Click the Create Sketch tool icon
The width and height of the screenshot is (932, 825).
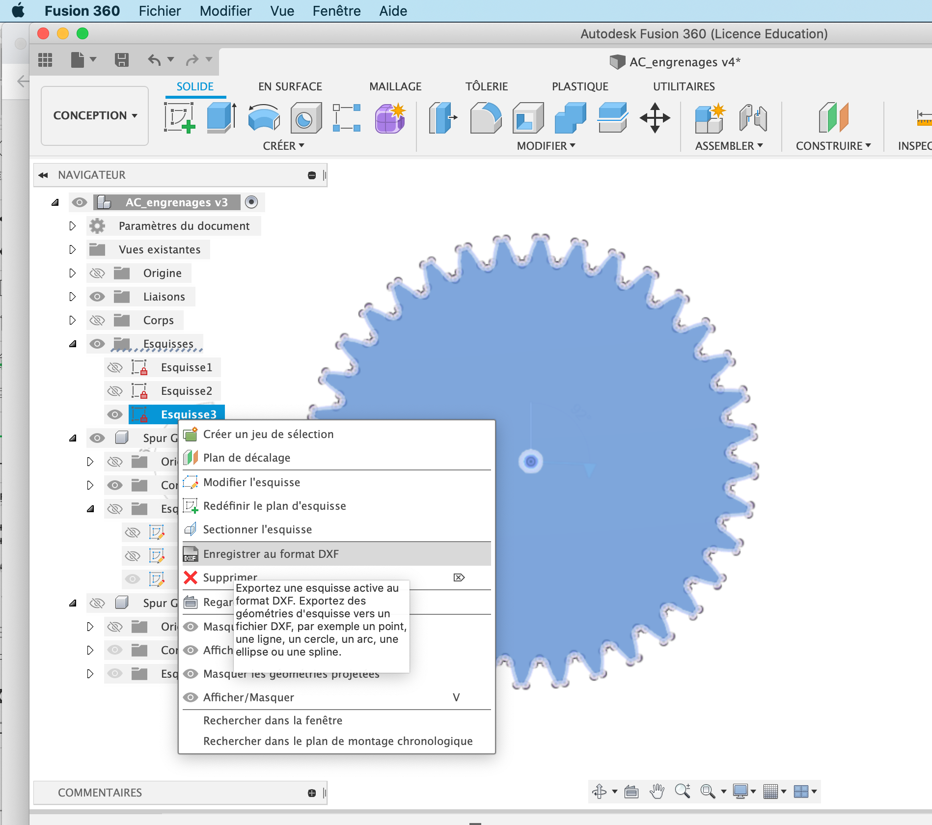(179, 118)
